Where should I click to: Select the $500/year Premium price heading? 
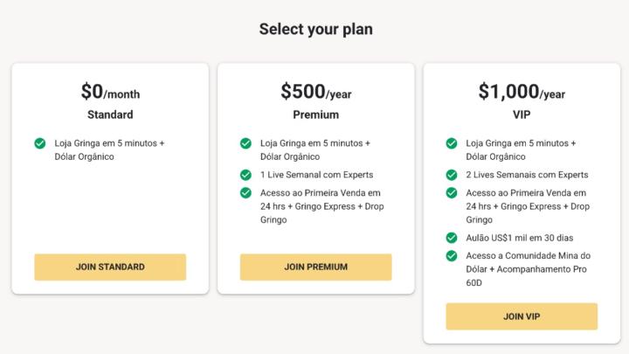[315, 92]
